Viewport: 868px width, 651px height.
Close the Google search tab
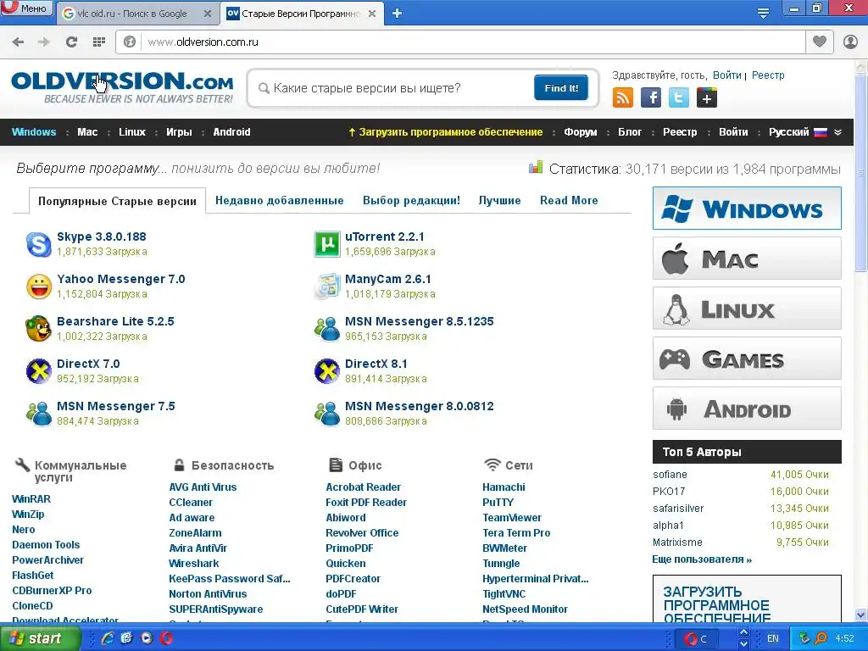click(x=208, y=14)
